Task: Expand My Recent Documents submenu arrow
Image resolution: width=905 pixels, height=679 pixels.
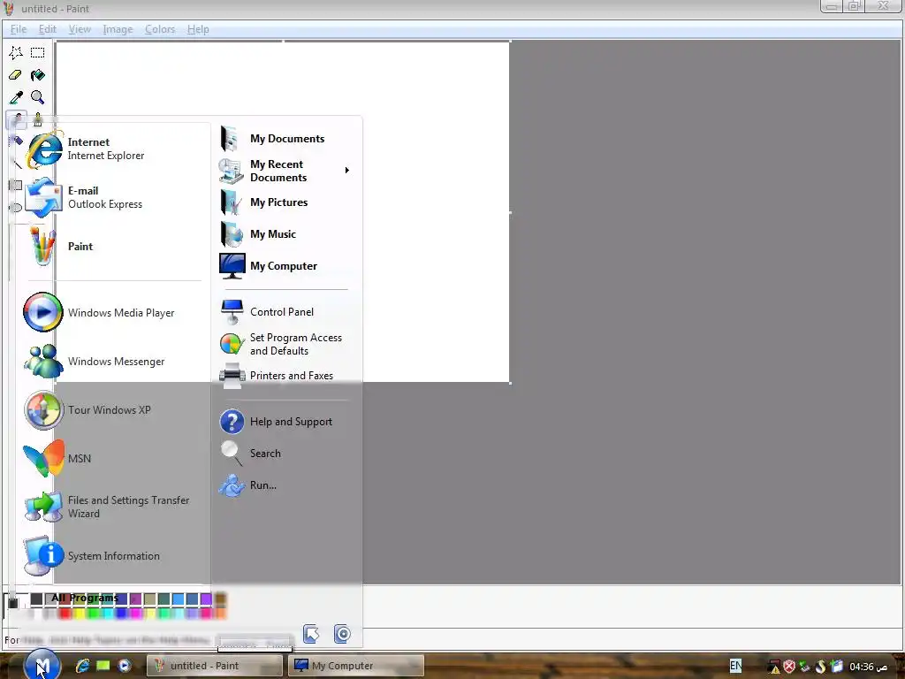Action: 346,171
